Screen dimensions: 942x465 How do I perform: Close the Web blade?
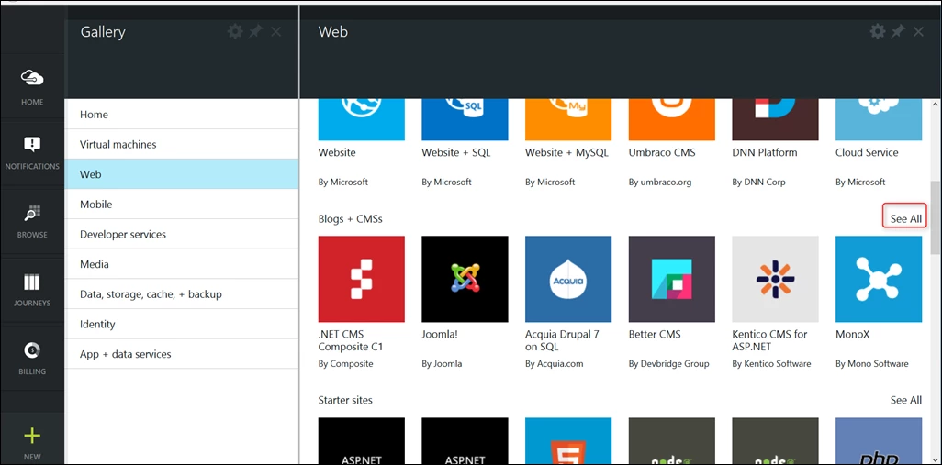(x=918, y=32)
